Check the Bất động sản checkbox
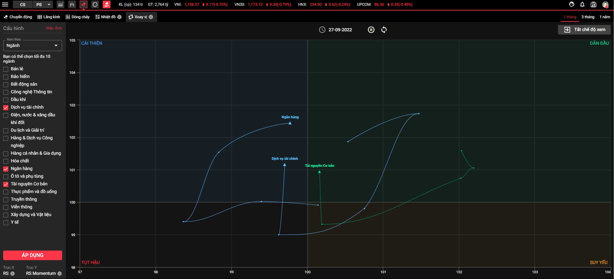Viewport: 614px width, 279px height. pyautogui.click(x=6, y=85)
